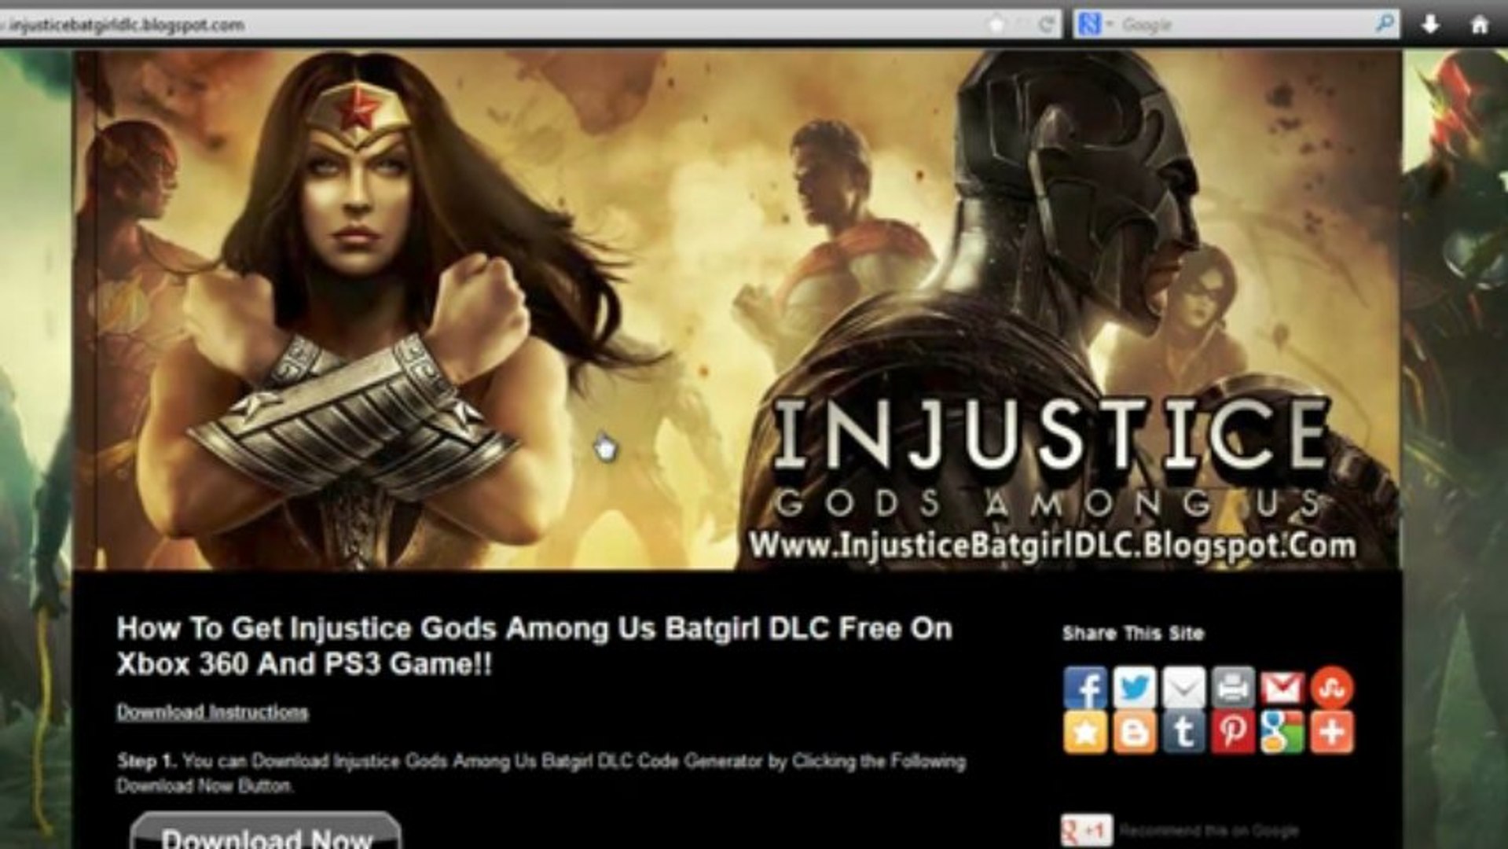Image resolution: width=1508 pixels, height=849 pixels.
Task: Click the "How To Get Injustice Gods Among Us Batgirl DLC" heading
Action: (x=534, y=646)
